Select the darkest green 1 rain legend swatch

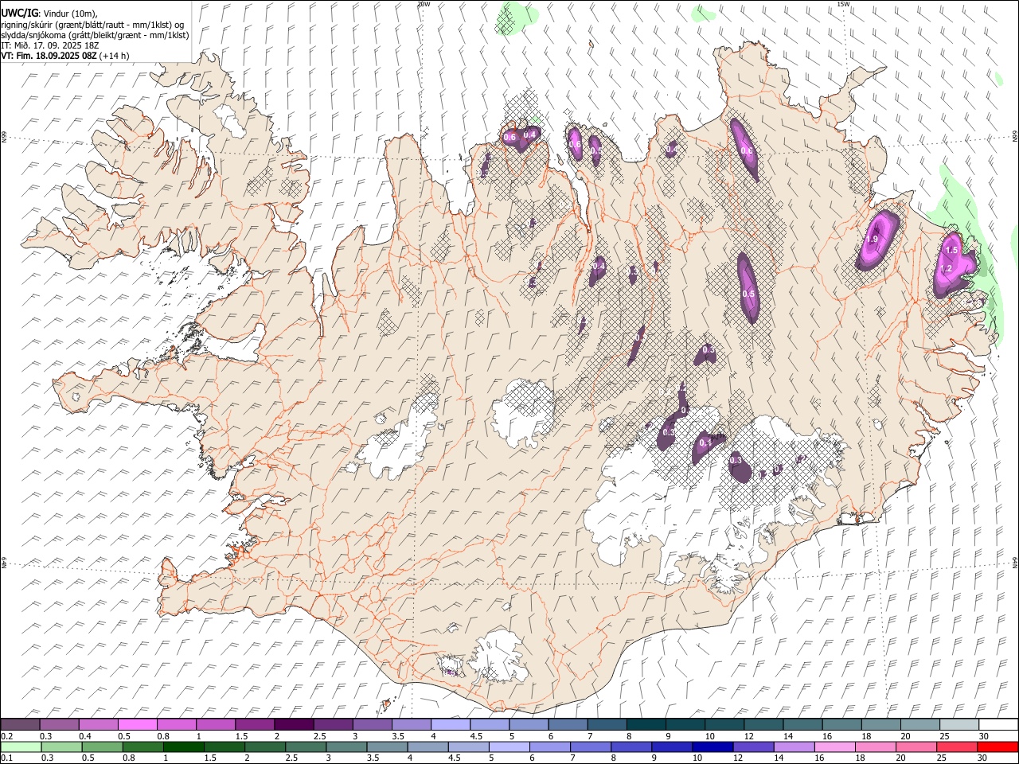[184, 746]
